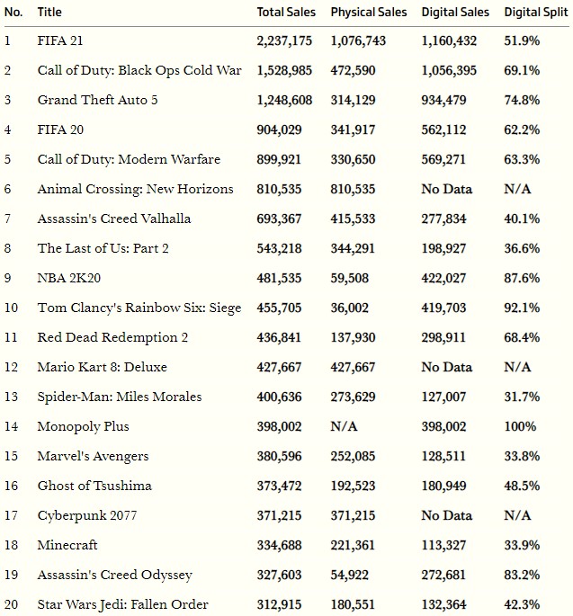Click Ghost of Tsushima digital sales 180,949
Screen dimensions: 573x616
(443, 486)
